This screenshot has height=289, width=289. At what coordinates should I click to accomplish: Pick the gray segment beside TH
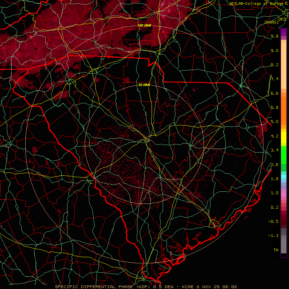(284, 247)
